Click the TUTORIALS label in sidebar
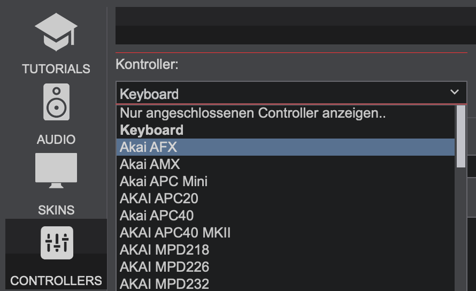Screen dimensions: 476x291 click(x=56, y=69)
